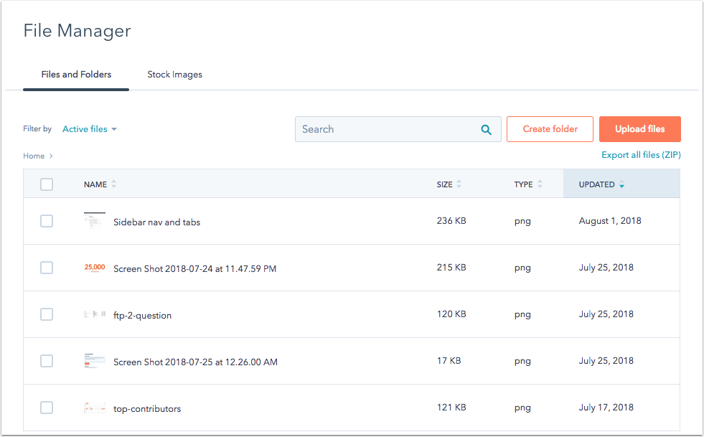Open the top-contributors file thumbnail
704x437 pixels.
(x=95, y=408)
